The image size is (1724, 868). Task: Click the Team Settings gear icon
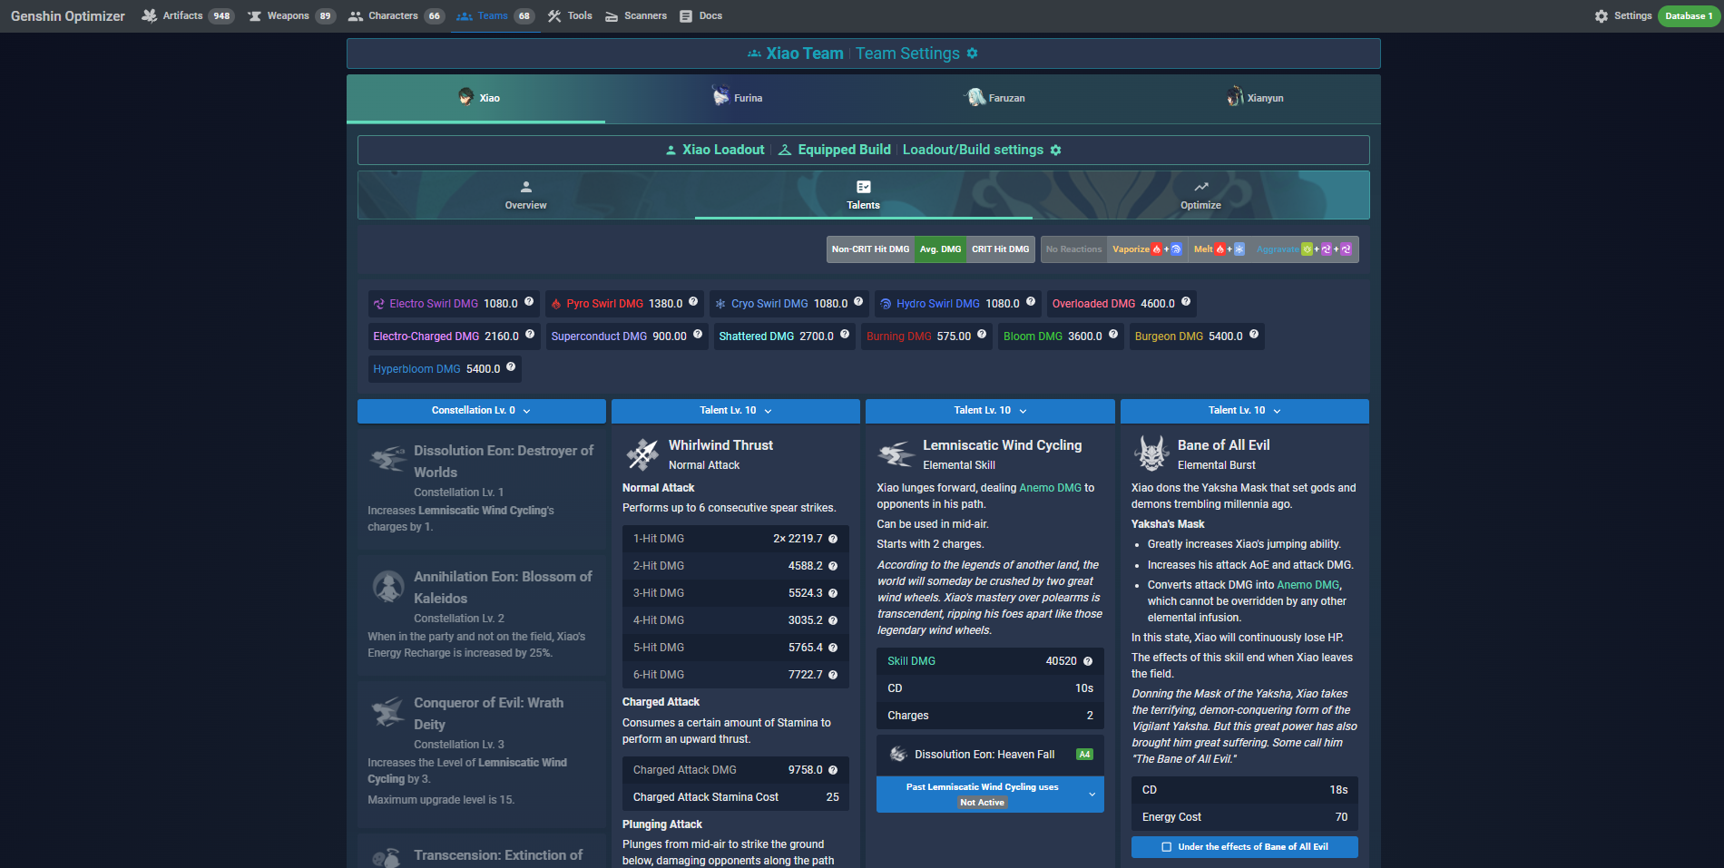coord(972,54)
